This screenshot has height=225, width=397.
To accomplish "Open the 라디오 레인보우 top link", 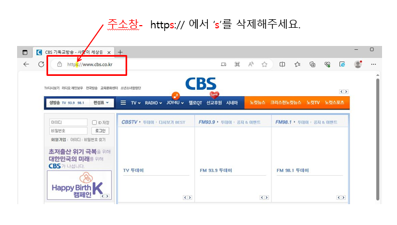I will [x=72, y=88].
